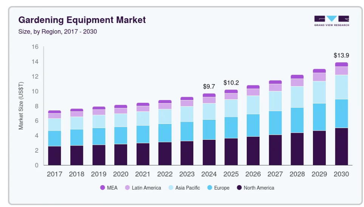Click the 16 value on y-axis
Viewport: 364px width, 207px height.
click(35, 47)
